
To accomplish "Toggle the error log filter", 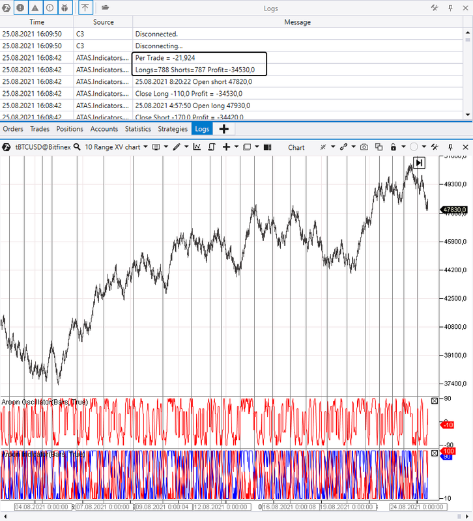I will [x=20, y=8].
